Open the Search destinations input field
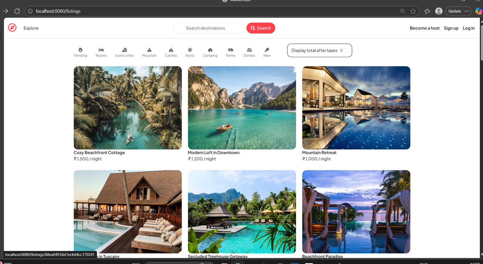Screen dimensions: 483x264 pyautogui.click(x=208, y=28)
